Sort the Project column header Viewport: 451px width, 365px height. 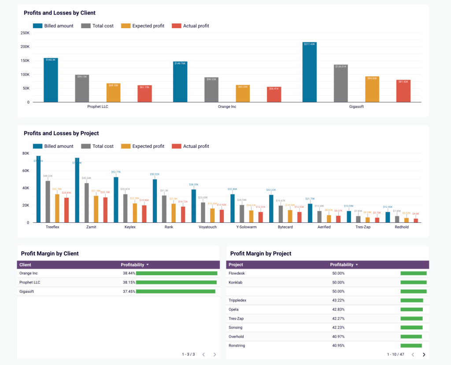pos(236,265)
